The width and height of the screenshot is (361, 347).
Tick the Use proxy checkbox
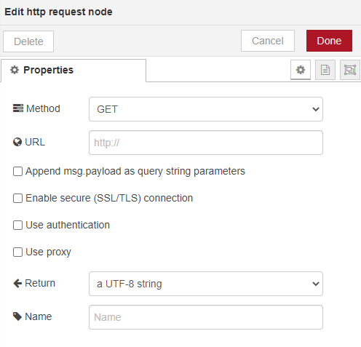pyautogui.click(x=17, y=252)
